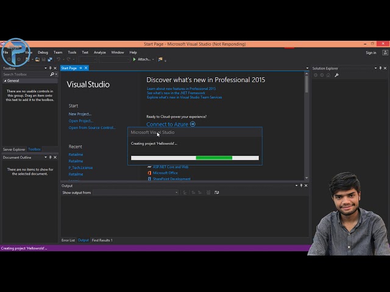Image resolution: width=390 pixels, height=292 pixels.
Task: Click the Solution Explorer Back icon
Action: point(316,75)
